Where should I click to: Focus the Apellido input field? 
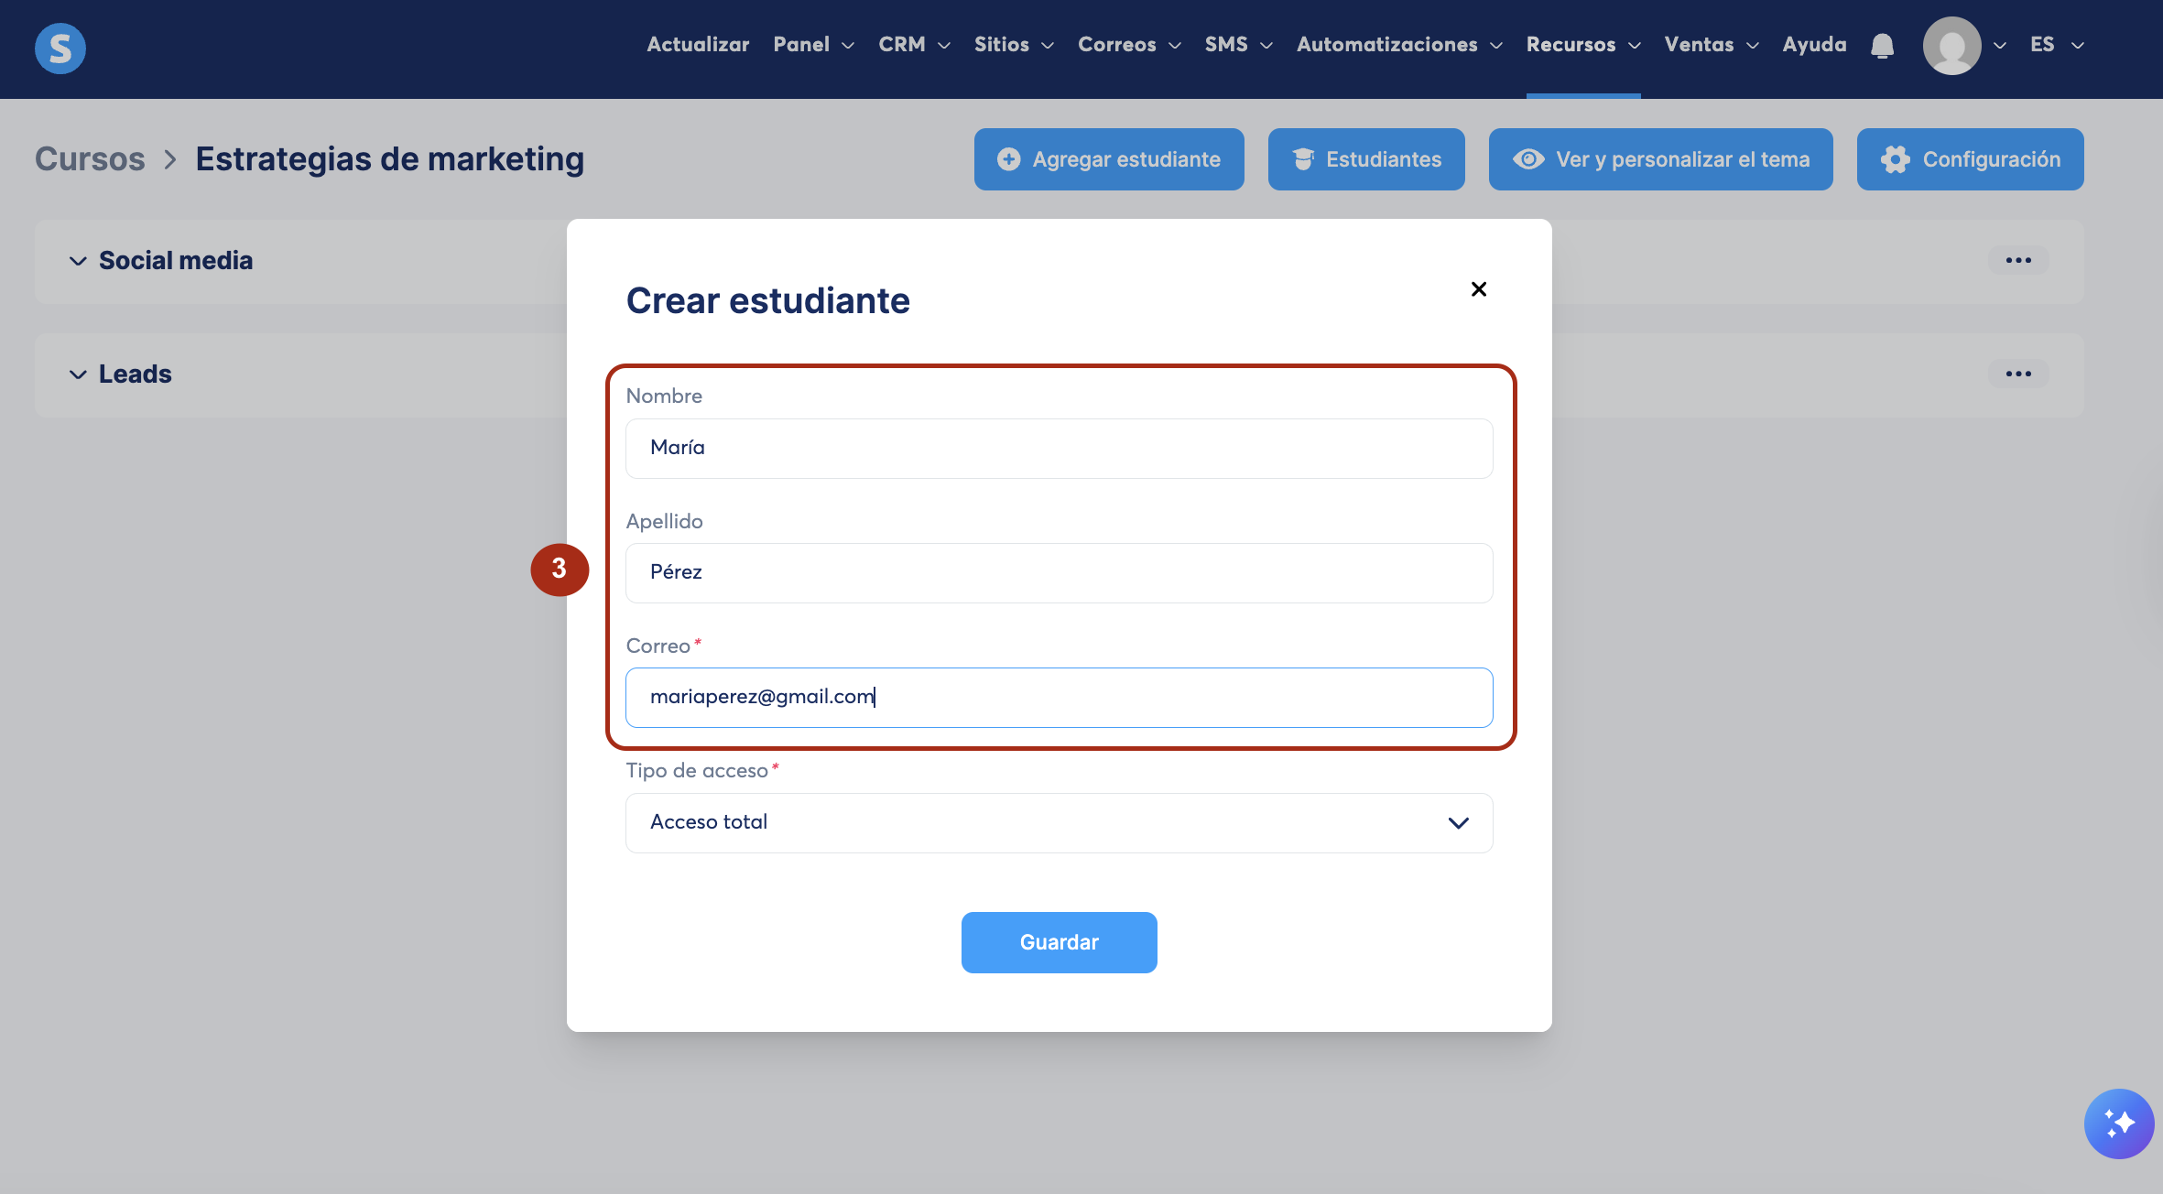point(1059,573)
